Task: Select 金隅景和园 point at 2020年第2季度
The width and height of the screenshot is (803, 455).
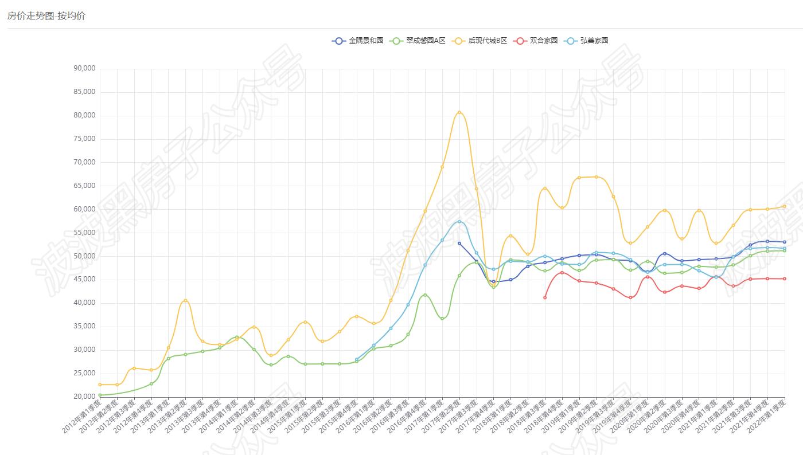Action: [665, 253]
